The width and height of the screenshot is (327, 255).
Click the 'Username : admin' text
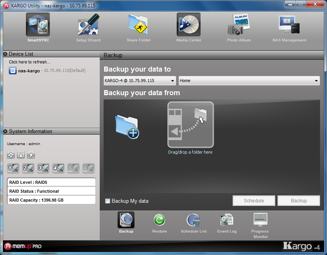pyautogui.click(x=24, y=144)
